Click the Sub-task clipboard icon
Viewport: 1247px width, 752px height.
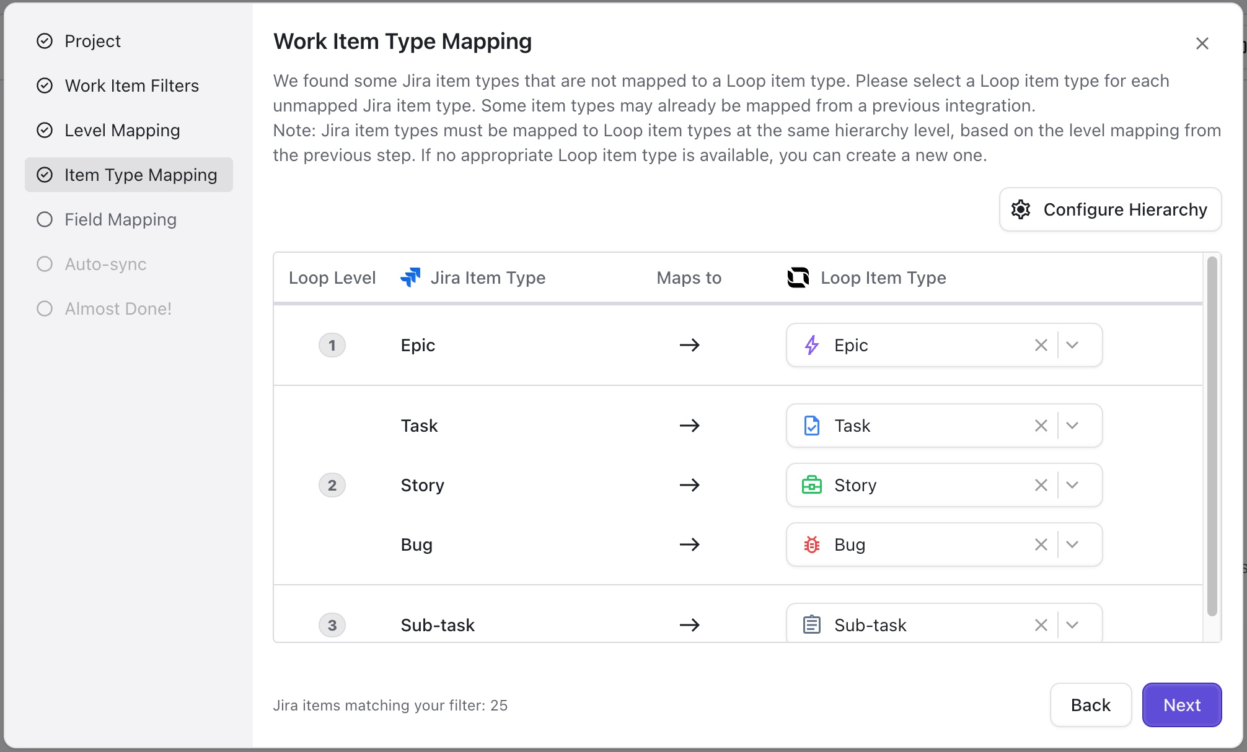tap(812, 625)
